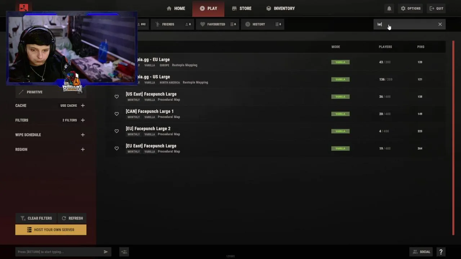Viewport: 461px width, 259px height.
Task: Click Vanilla mode badge on [CAN] Facepunch row
Action: click(x=340, y=114)
